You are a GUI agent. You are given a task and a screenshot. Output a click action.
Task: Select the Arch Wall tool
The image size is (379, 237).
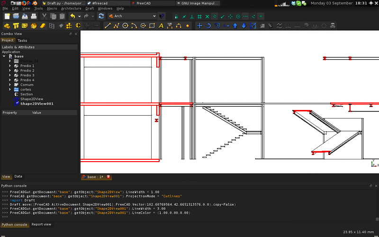[x=7, y=26]
